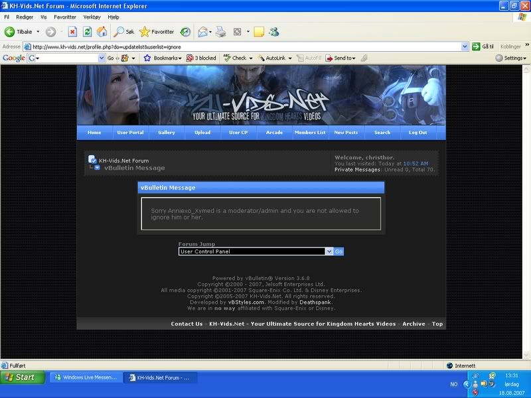Follow the vBStyles.com footer link
The image size is (531, 398).
[x=246, y=302]
